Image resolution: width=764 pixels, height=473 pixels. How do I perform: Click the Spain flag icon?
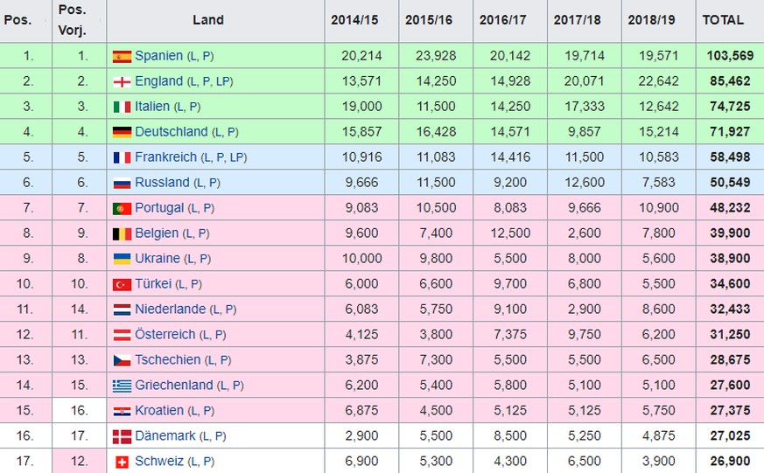[x=122, y=56]
